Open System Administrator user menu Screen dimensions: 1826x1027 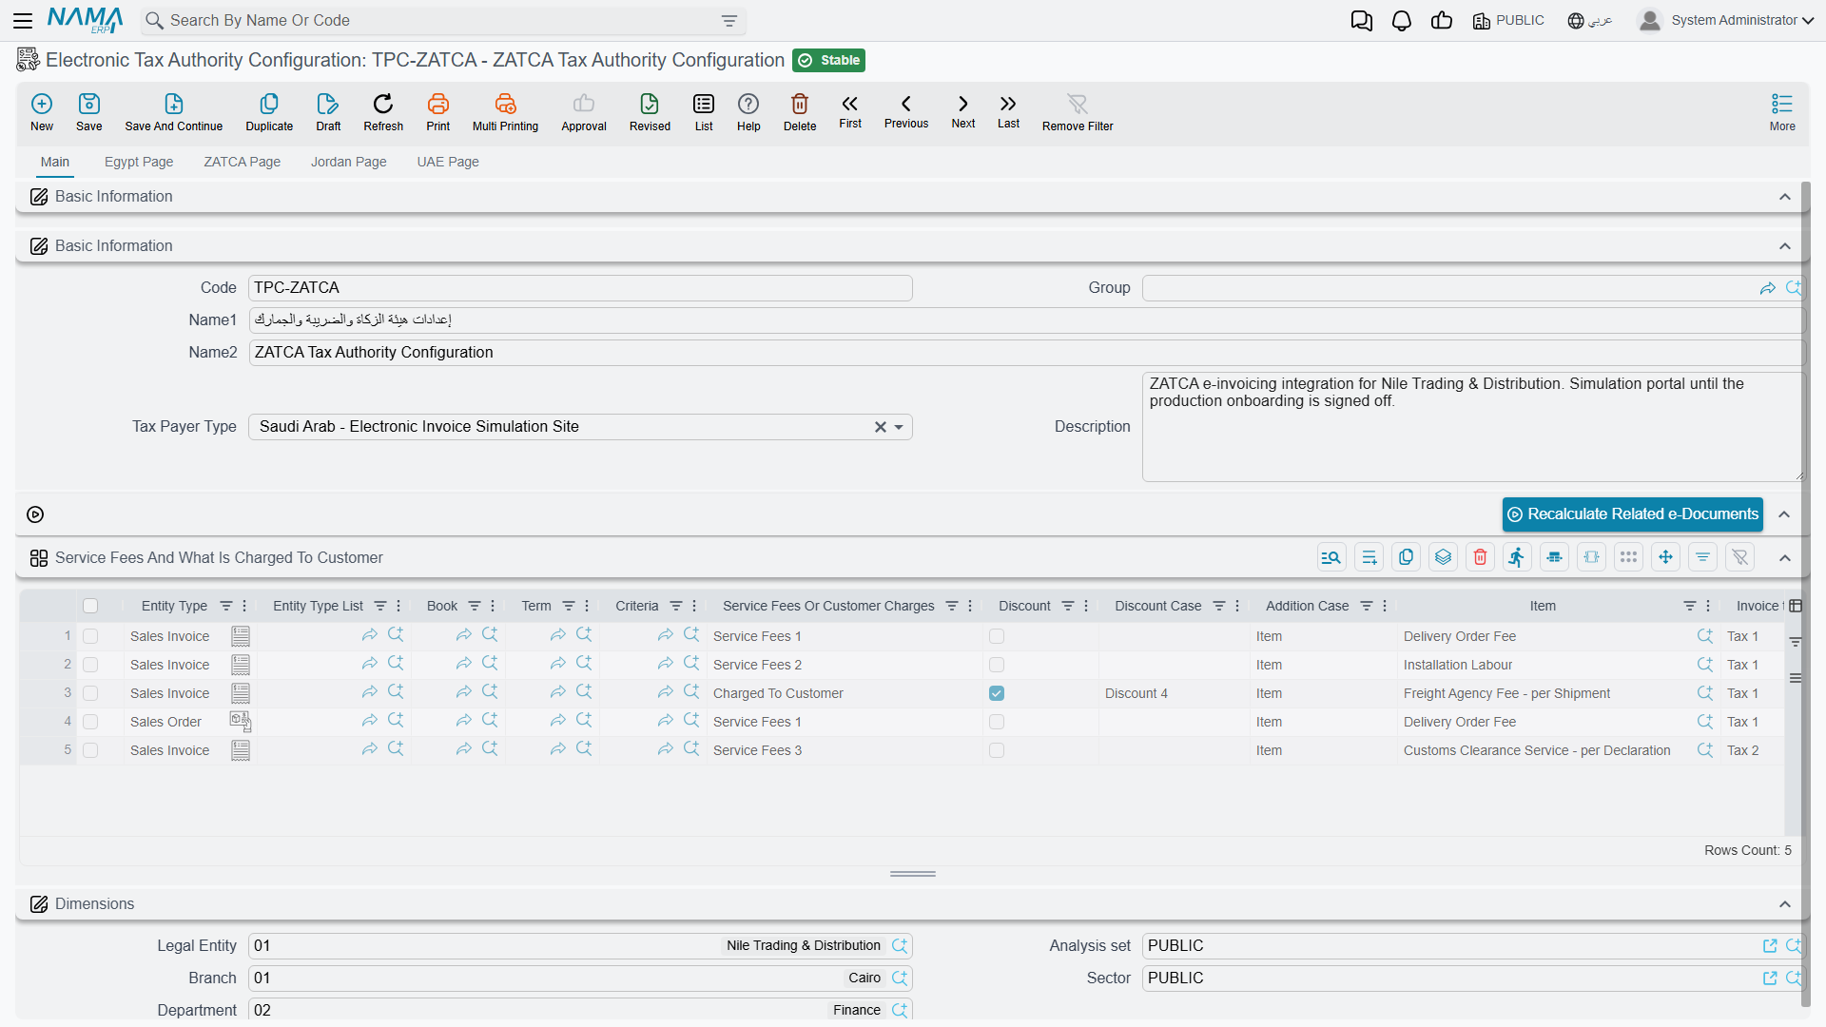point(1726,20)
